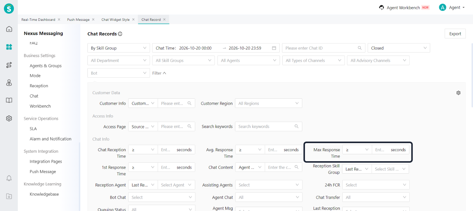Close the Chat Widget Style tab
Viewport: 473px width, 211px height.
pos(134,19)
